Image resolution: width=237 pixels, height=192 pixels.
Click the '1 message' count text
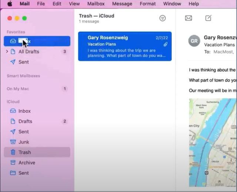(89, 21)
